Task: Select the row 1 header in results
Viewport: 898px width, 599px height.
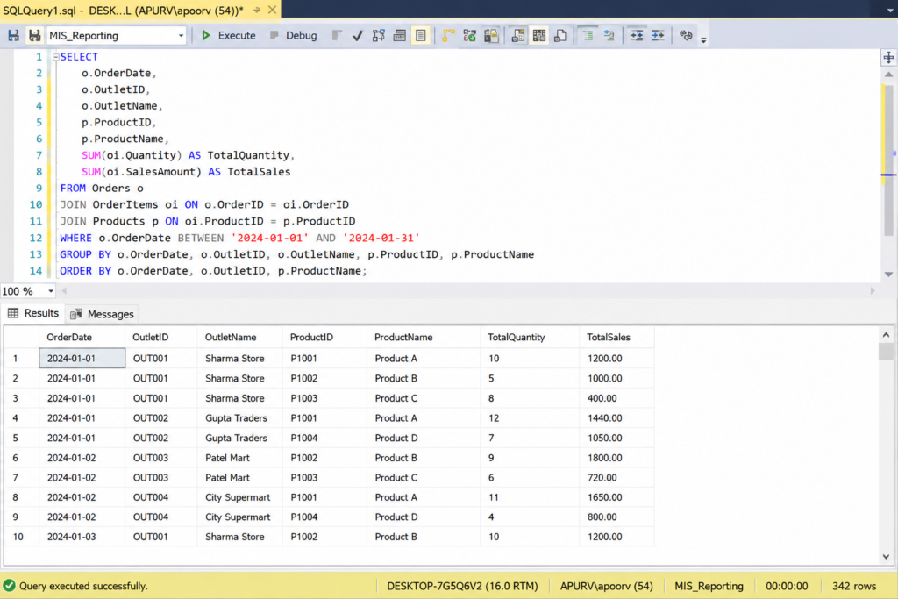Action: click(22, 359)
